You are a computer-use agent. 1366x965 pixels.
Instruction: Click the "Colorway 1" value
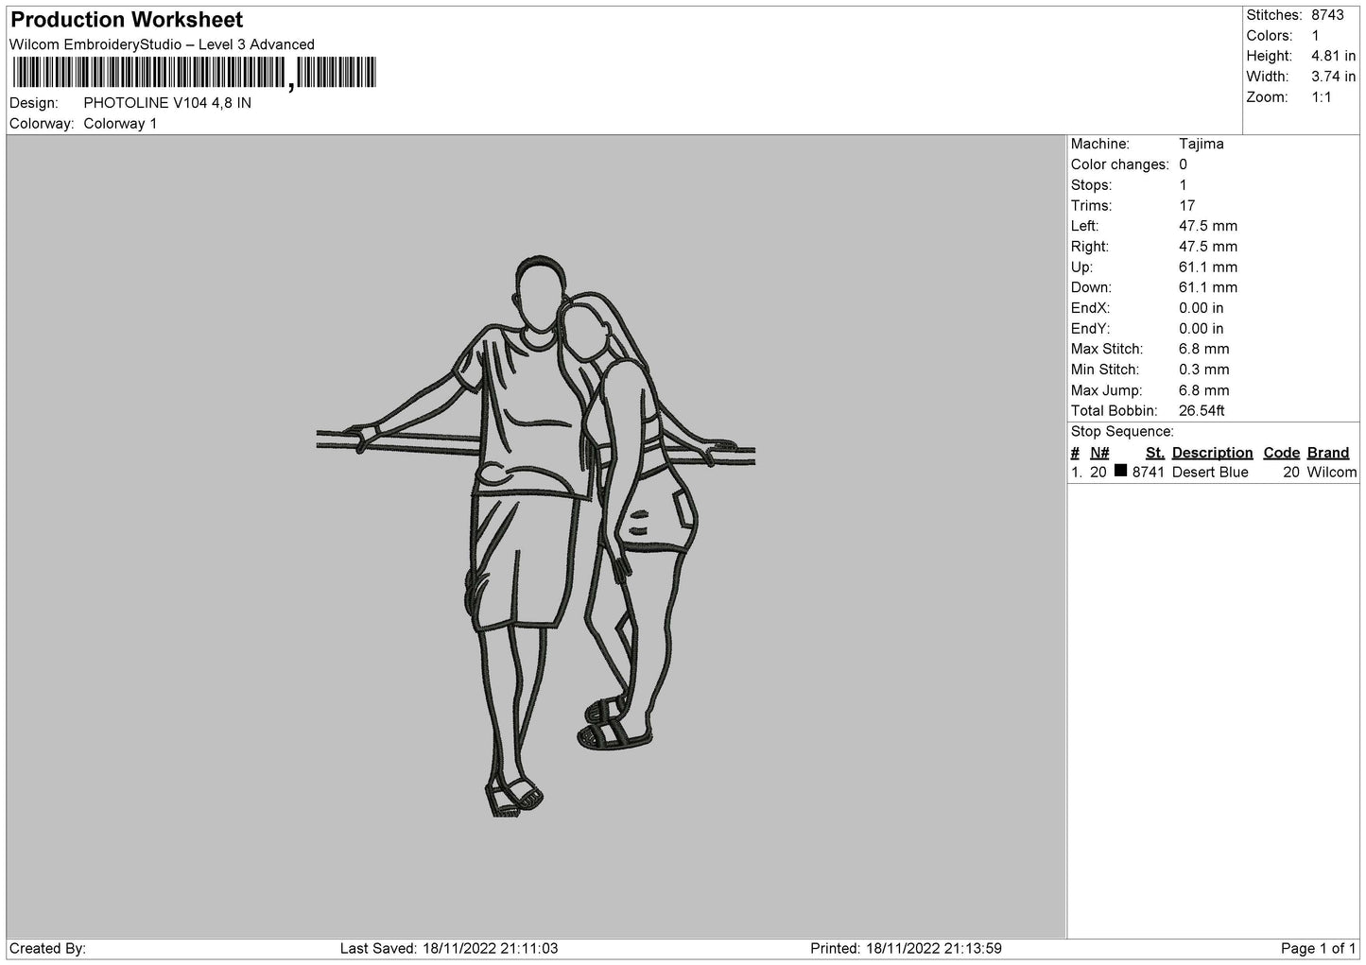click(120, 124)
